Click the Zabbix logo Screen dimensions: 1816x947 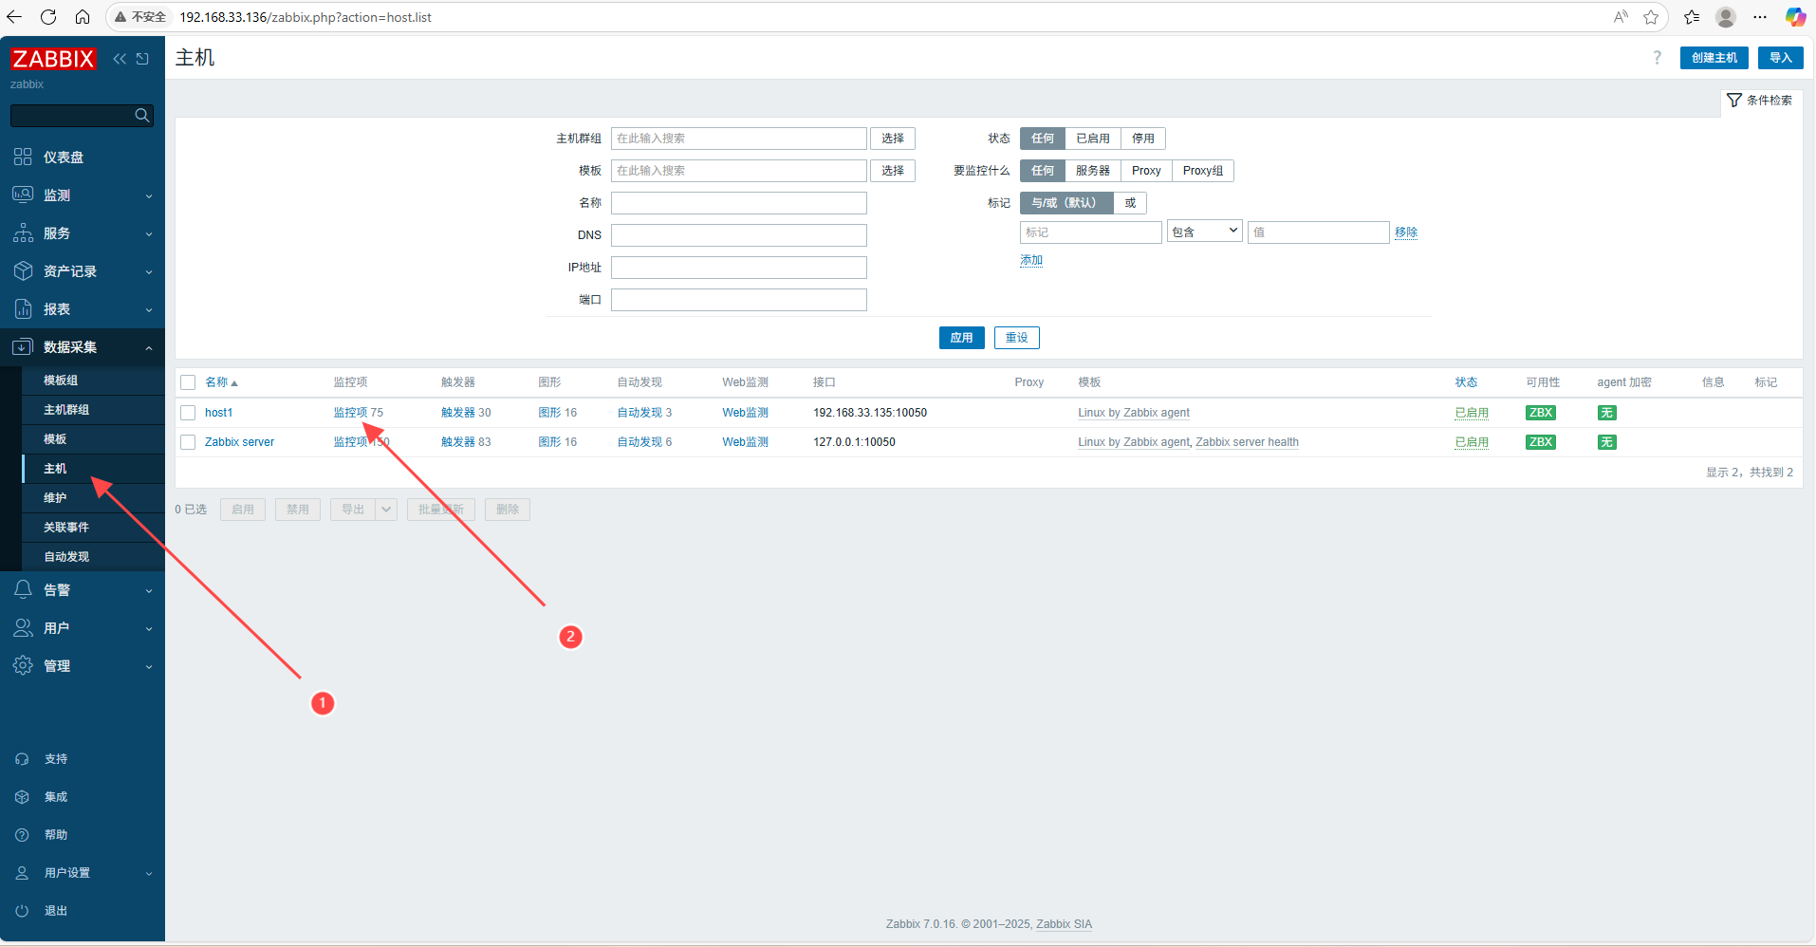tap(53, 59)
